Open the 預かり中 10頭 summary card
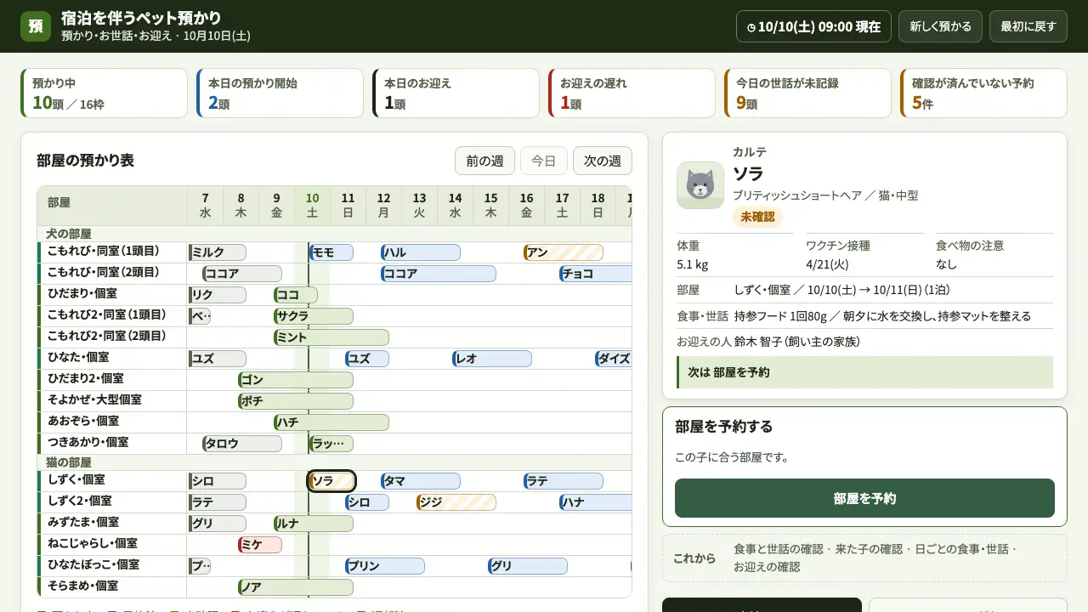 click(104, 93)
